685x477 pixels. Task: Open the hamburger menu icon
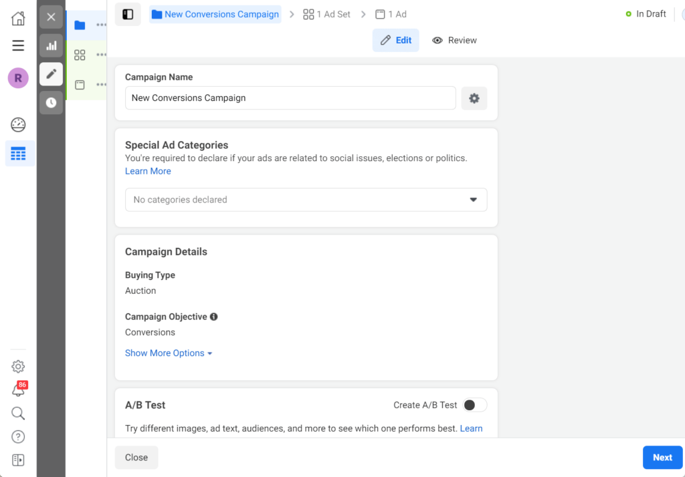pyautogui.click(x=18, y=45)
